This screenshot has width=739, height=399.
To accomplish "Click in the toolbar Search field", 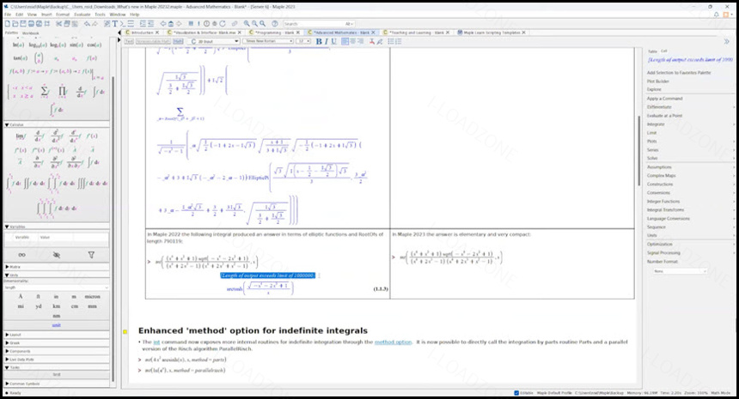I will [x=318, y=23].
